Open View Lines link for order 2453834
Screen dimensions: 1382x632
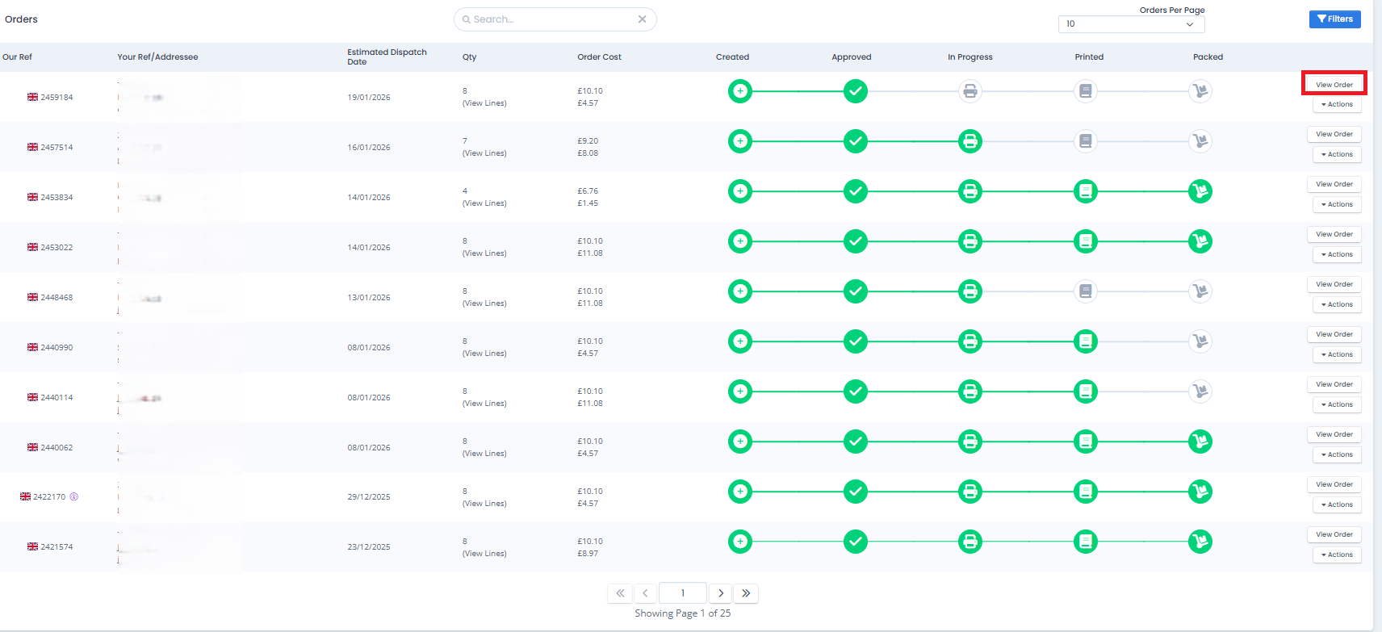pyautogui.click(x=484, y=203)
